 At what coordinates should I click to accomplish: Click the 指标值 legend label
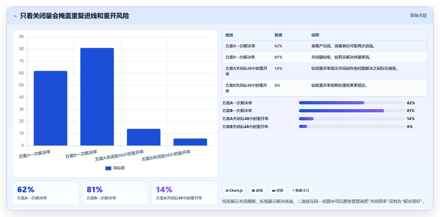(119, 168)
